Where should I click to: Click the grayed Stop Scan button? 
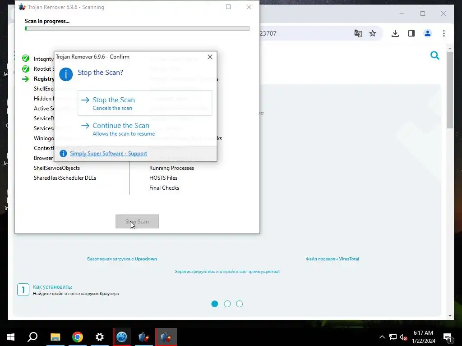point(137,222)
